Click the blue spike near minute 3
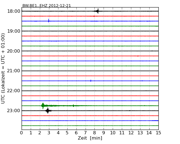This screenshot has height=144, width=180. coord(49,21)
